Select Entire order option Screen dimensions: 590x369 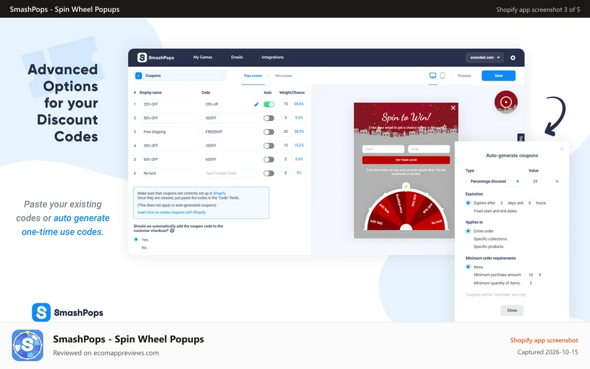tap(468, 231)
